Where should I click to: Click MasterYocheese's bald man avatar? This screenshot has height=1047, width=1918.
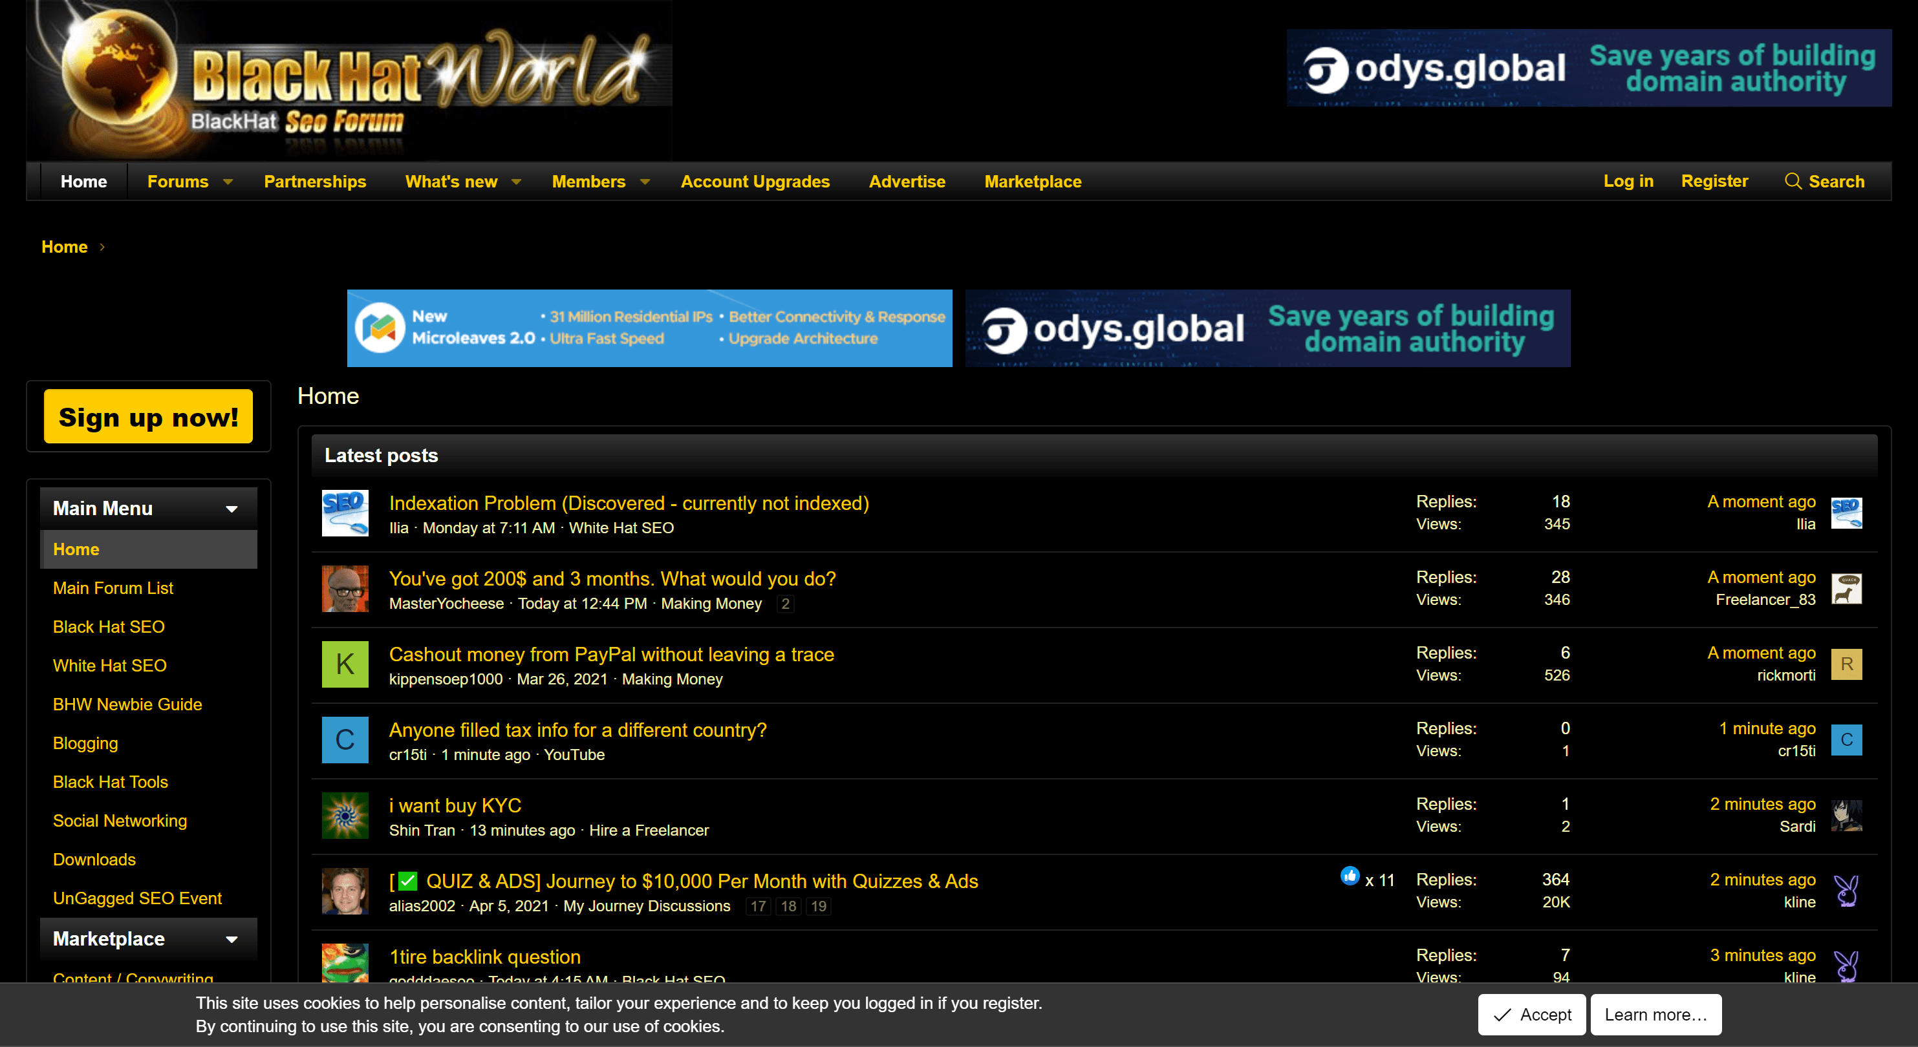pos(345,589)
